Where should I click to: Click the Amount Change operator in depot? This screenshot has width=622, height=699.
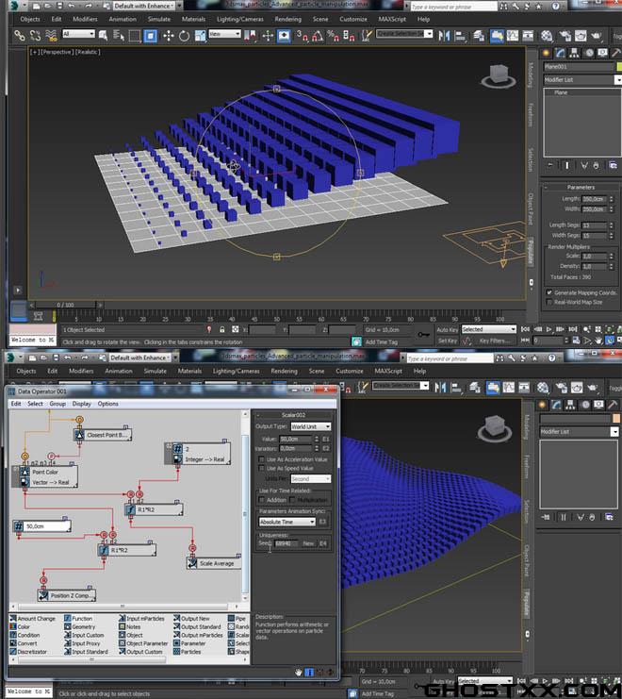(32, 618)
